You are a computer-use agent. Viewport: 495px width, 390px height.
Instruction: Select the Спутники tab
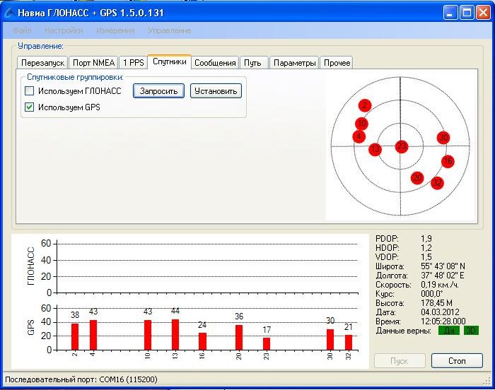170,61
